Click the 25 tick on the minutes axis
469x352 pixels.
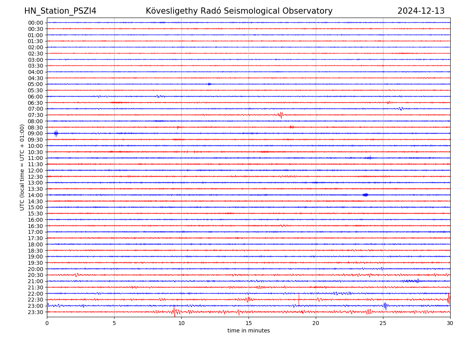tap(383, 323)
